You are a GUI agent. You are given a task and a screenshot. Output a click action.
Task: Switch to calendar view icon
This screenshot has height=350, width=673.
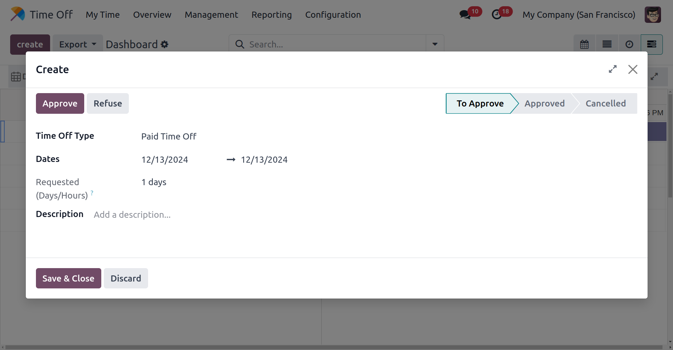pyautogui.click(x=584, y=45)
